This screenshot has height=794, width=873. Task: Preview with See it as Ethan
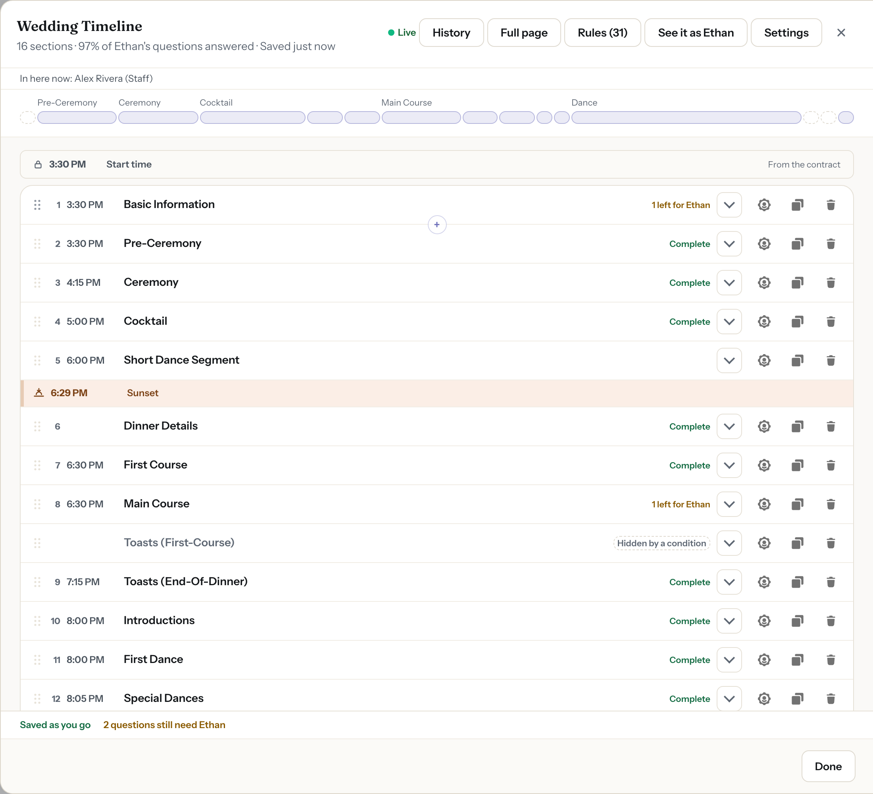coord(696,33)
